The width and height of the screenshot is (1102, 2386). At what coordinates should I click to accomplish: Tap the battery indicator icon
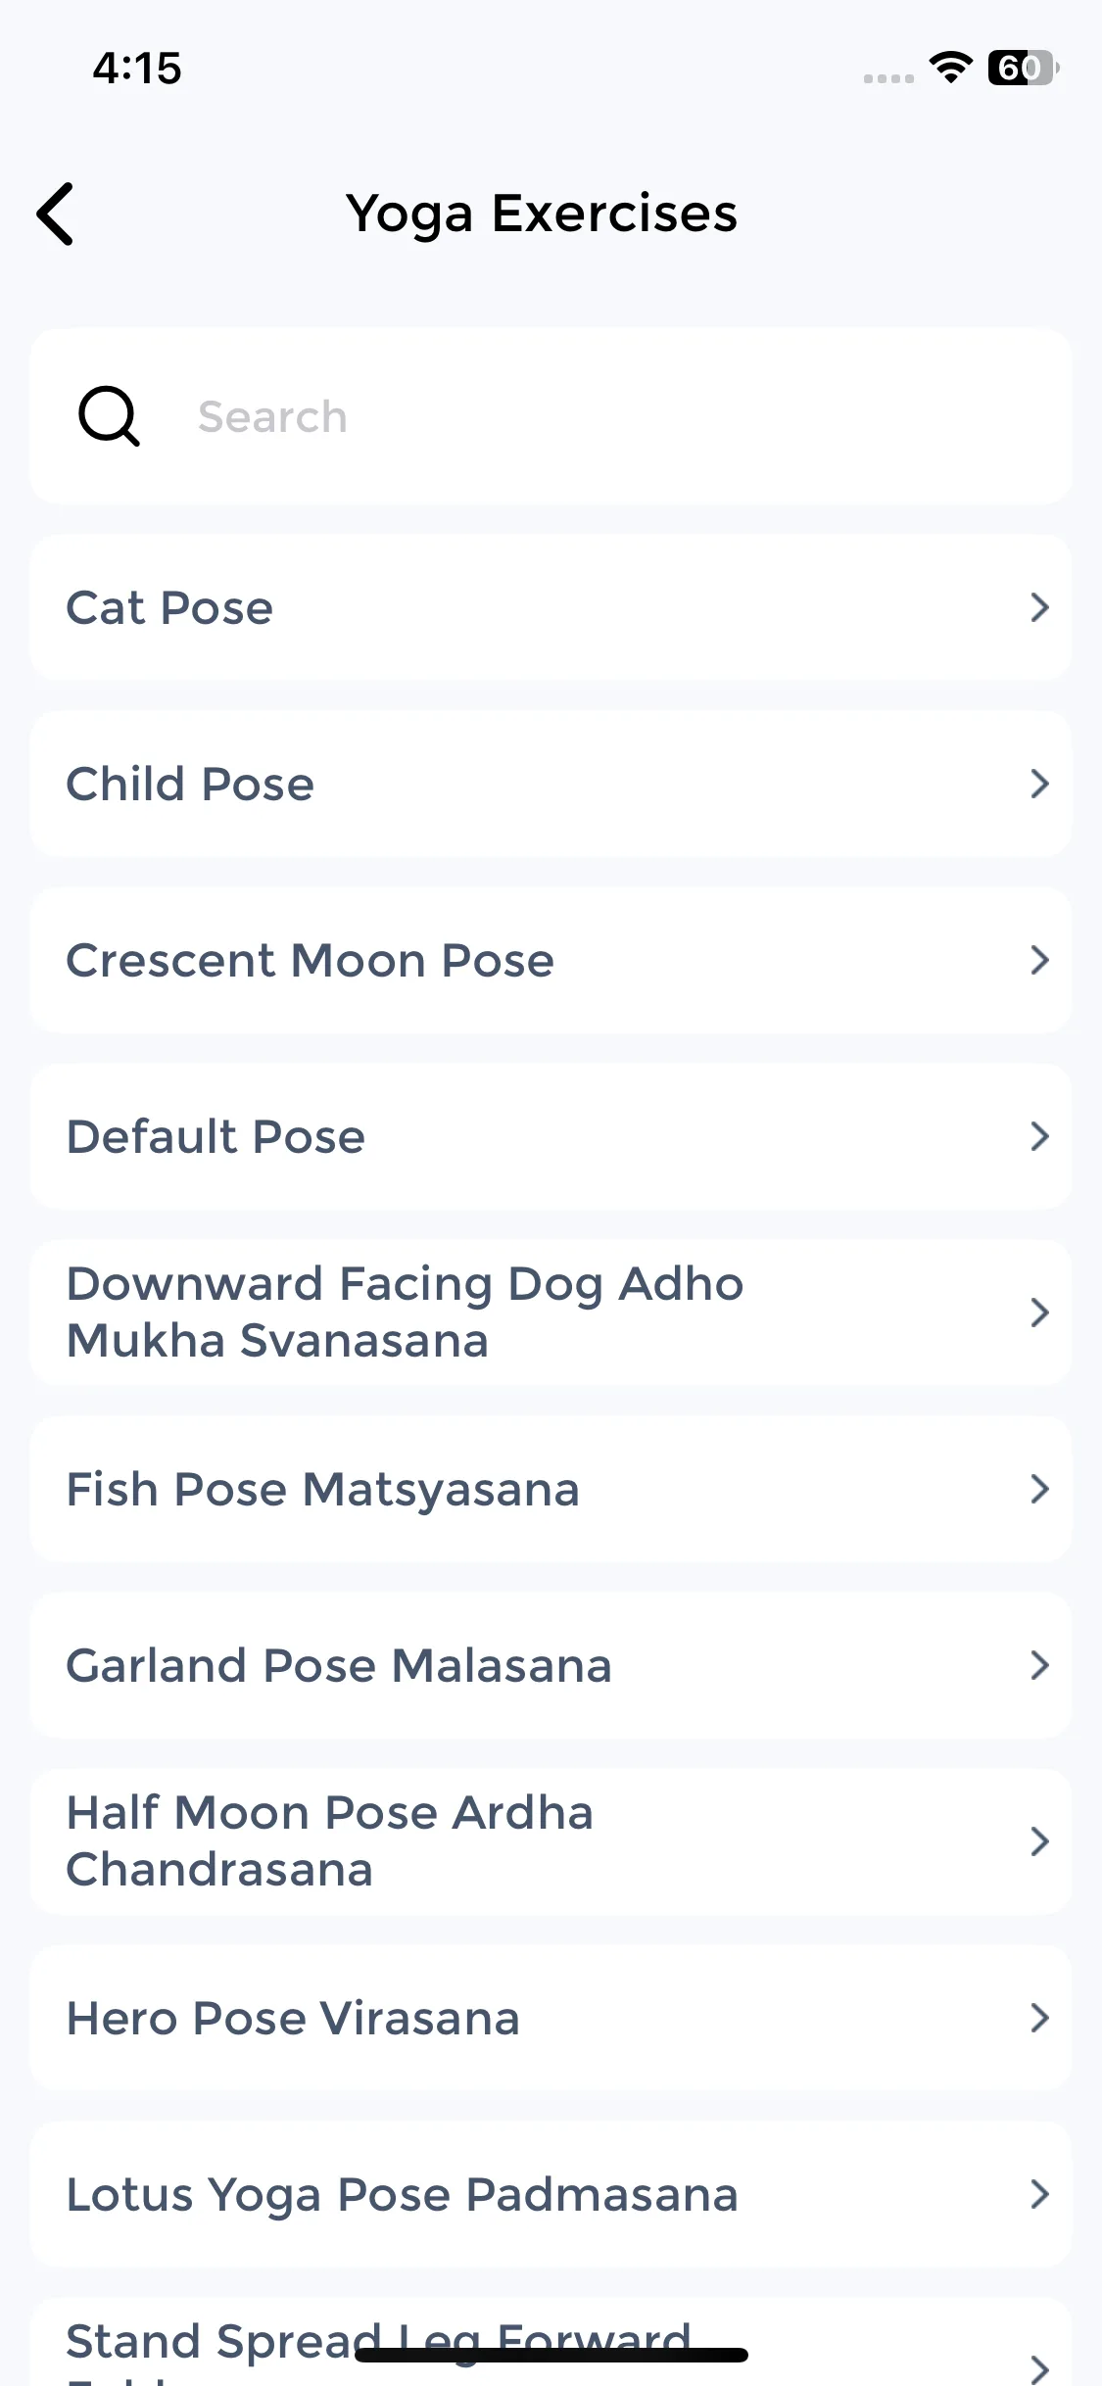tap(1022, 68)
